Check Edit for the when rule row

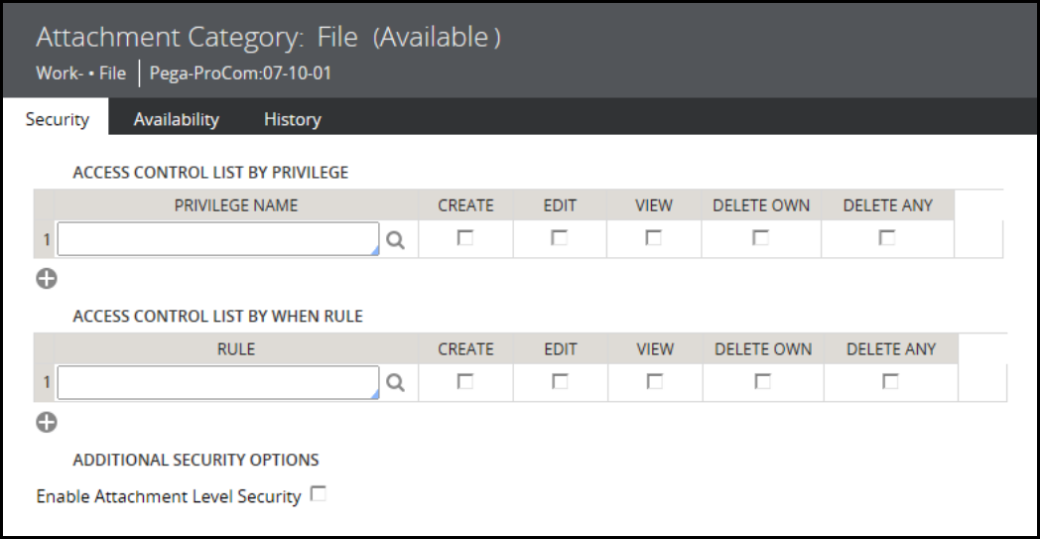click(560, 381)
